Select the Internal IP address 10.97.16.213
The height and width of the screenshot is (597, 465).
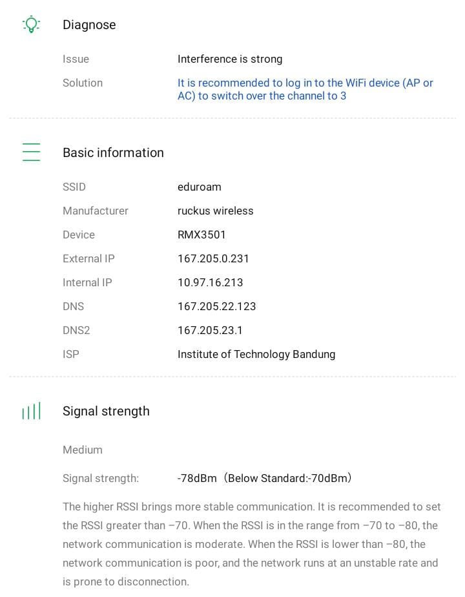pyautogui.click(x=210, y=282)
